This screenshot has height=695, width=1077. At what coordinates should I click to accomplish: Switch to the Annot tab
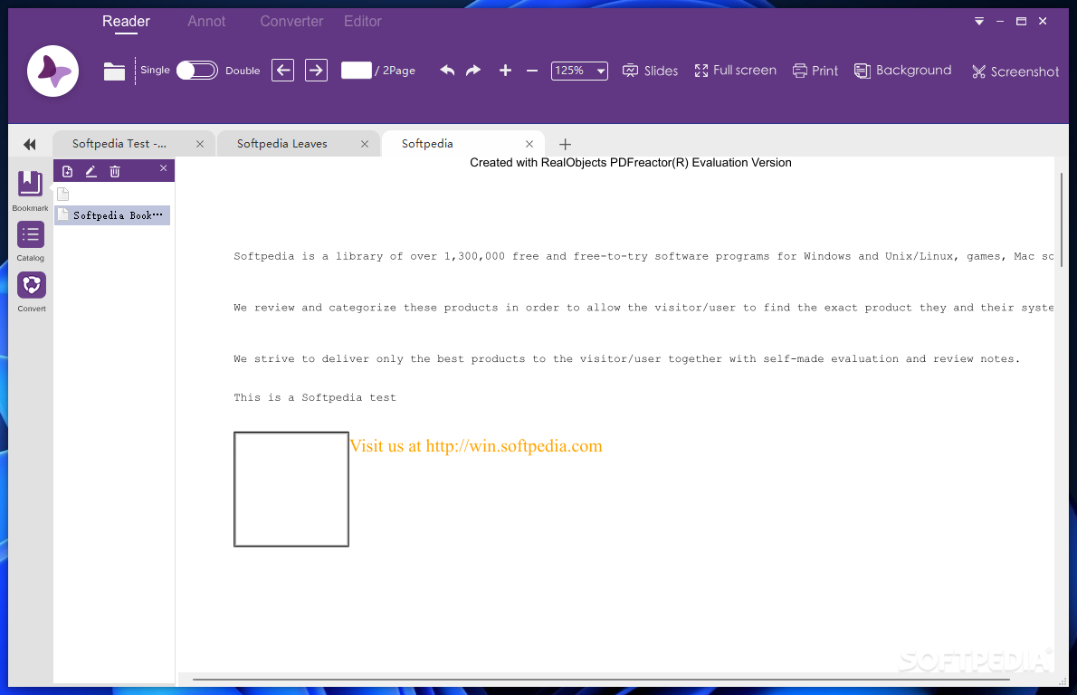tap(206, 22)
